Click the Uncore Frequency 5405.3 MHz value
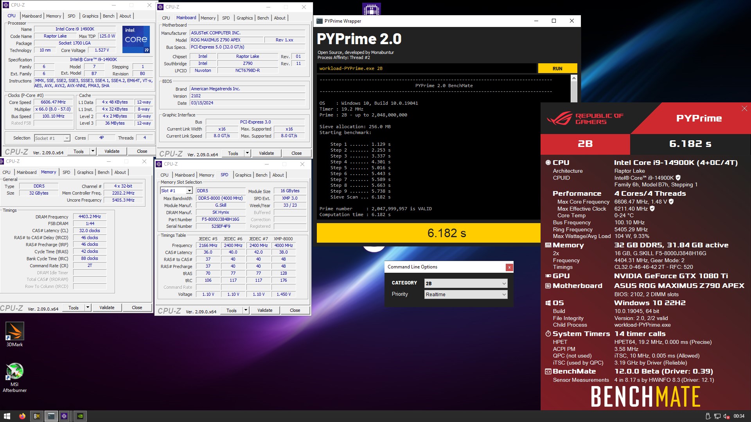The width and height of the screenshot is (751, 422). click(x=123, y=200)
